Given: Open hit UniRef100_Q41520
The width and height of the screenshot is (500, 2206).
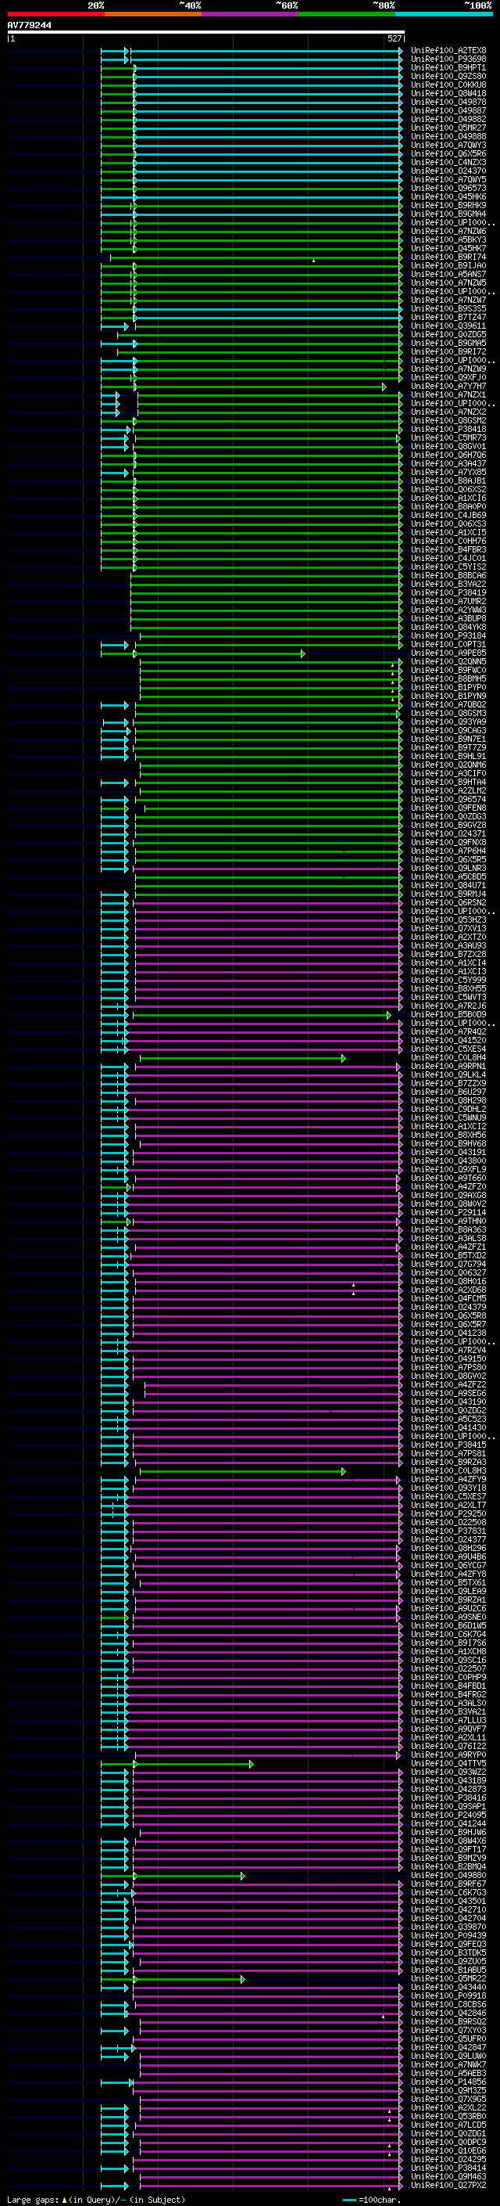Looking at the screenshot, I should tap(448, 1041).
